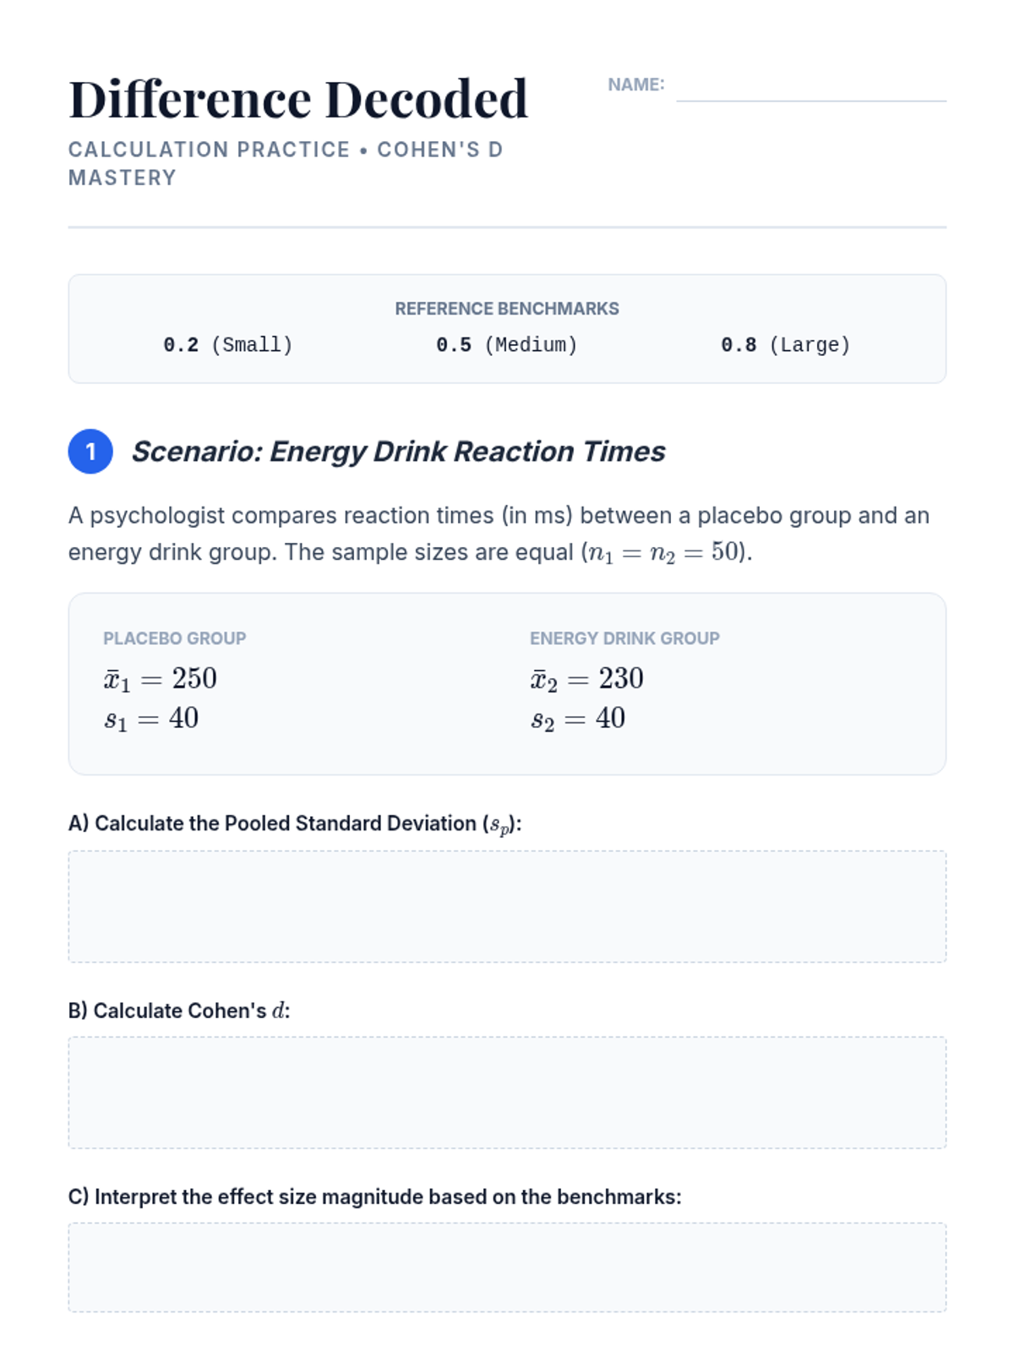Click the energy drink standard deviation s2 = 40

(578, 719)
